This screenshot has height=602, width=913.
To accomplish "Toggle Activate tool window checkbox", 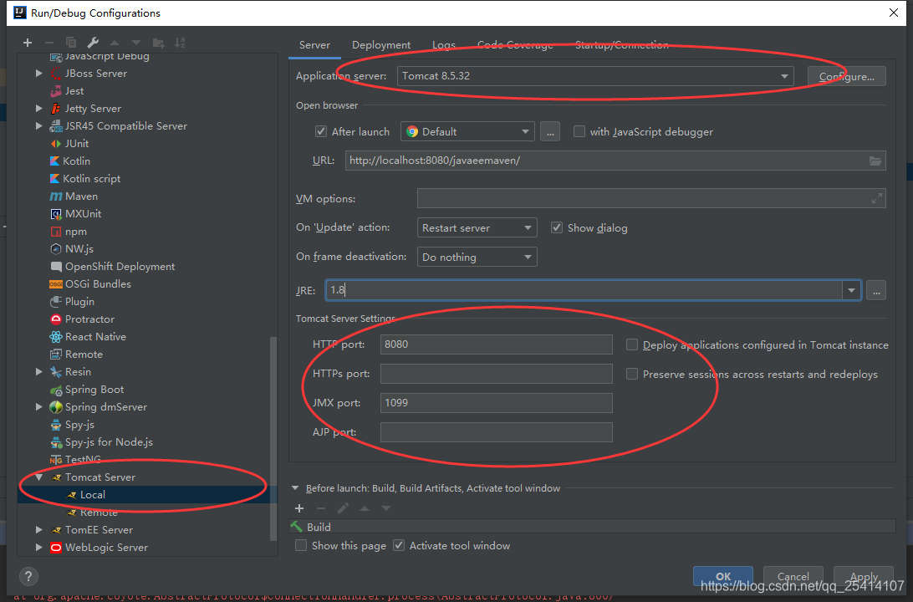I will click(399, 545).
